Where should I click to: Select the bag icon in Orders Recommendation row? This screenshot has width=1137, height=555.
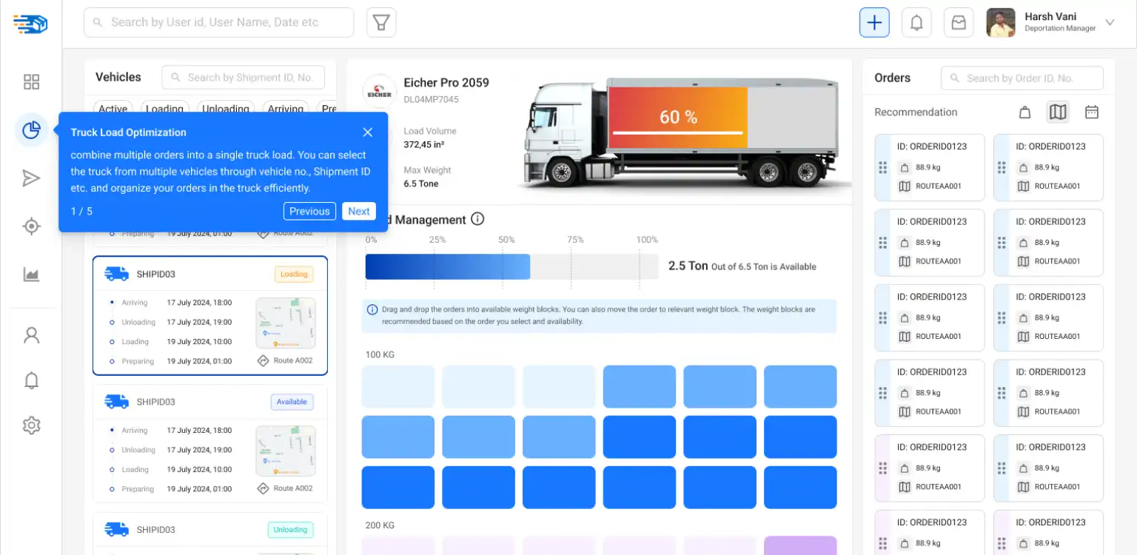tap(1025, 112)
